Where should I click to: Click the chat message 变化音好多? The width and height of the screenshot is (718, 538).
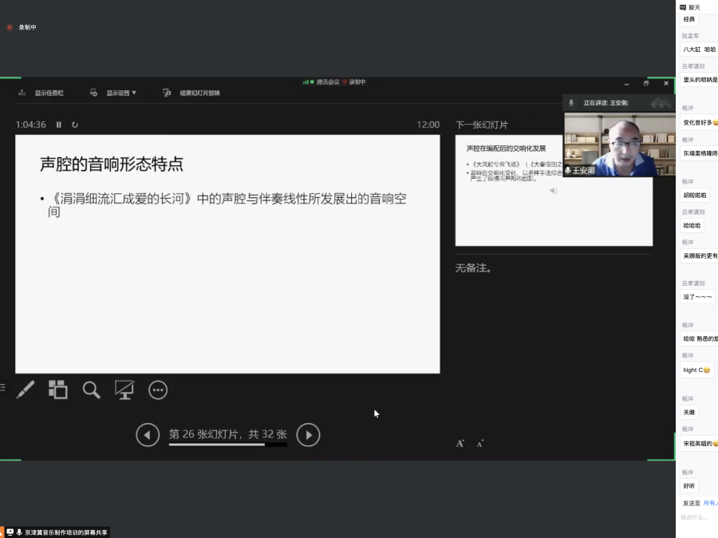click(x=699, y=122)
